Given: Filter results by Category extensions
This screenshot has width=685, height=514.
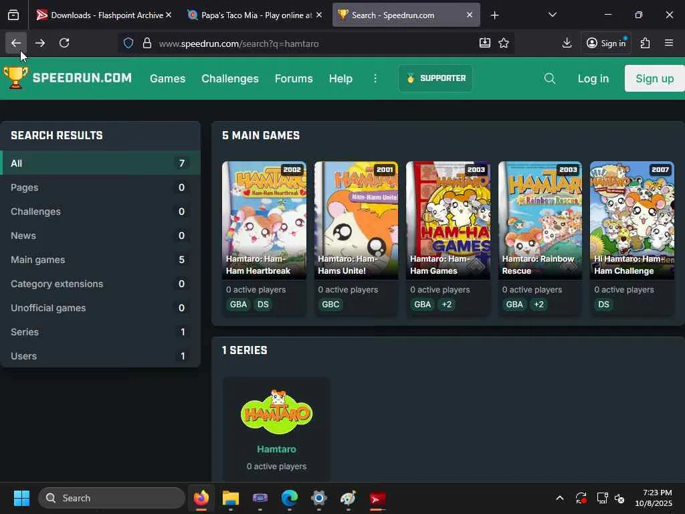Looking at the screenshot, I should coord(100,284).
